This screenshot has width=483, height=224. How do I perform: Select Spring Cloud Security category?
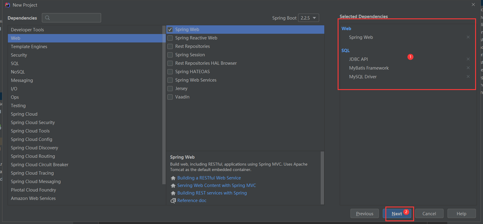coord(85,123)
